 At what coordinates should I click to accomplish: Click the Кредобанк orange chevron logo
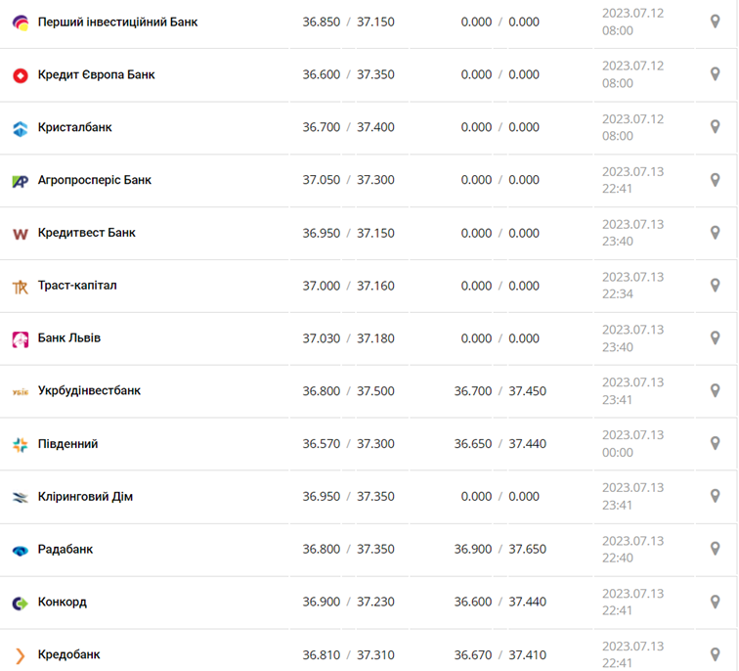click(x=21, y=655)
